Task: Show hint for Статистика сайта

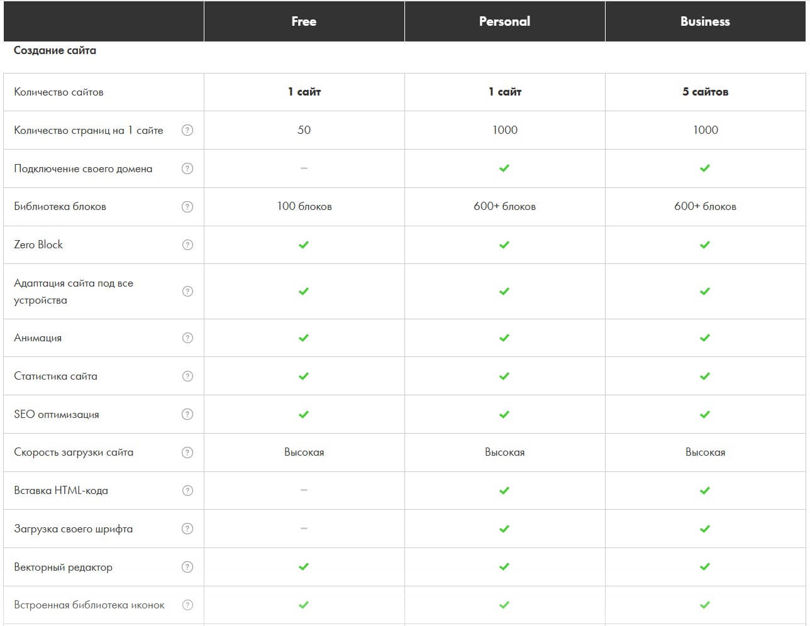Action: tap(187, 376)
